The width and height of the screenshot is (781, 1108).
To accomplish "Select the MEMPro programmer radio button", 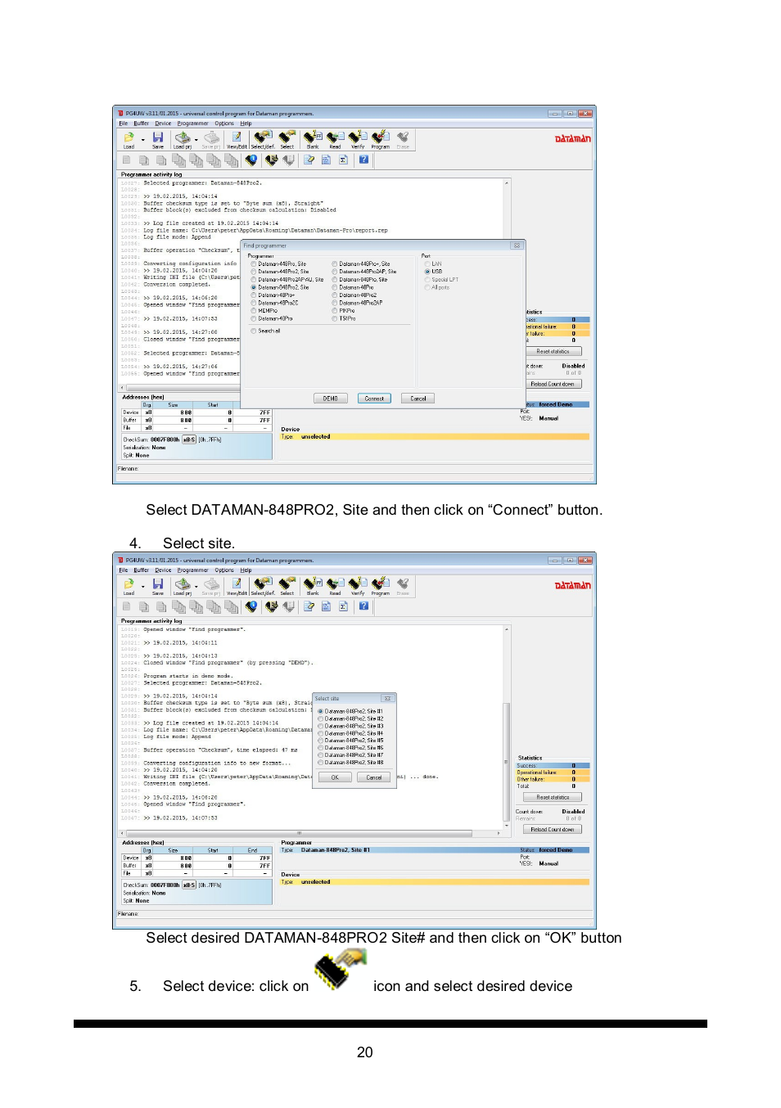I will click(x=254, y=311).
